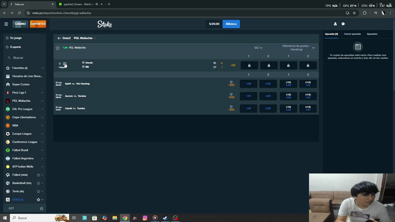Switch to the Apuestas tab
Viewport: 395px width, 222px height.
pyautogui.click(x=372, y=34)
